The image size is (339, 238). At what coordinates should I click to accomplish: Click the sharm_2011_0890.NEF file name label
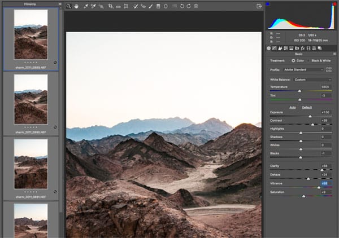(x=31, y=132)
